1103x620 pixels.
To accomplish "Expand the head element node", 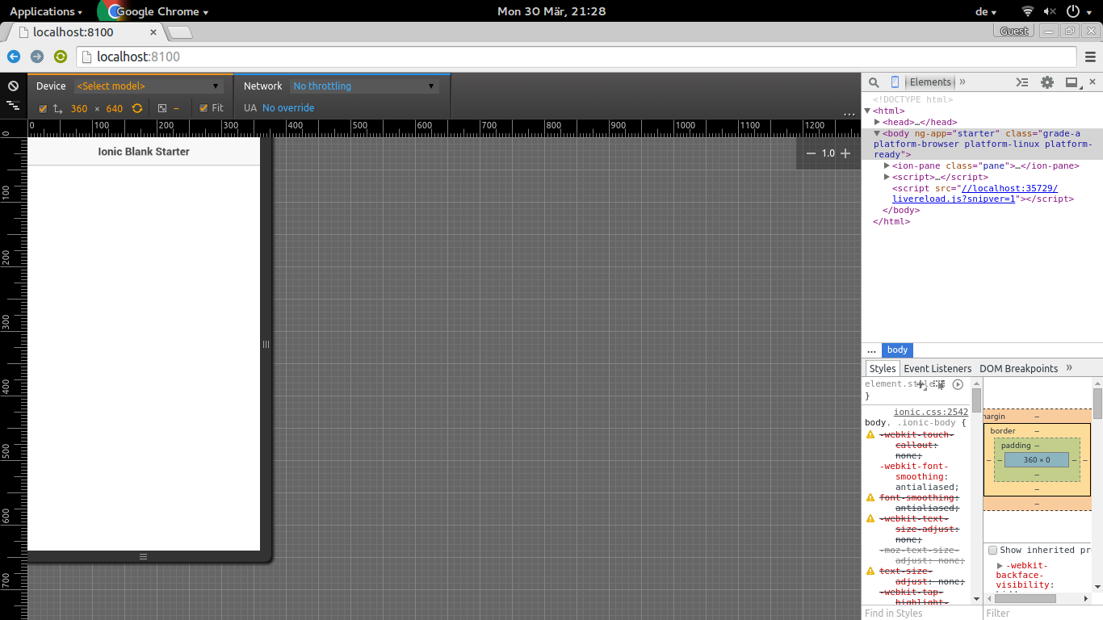I will pyautogui.click(x=877, y=123).
